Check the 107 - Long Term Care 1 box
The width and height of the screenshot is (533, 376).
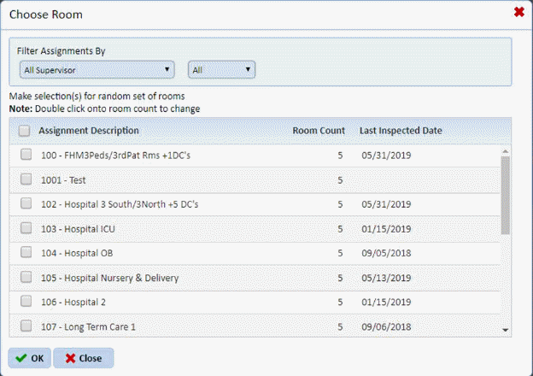coord(26,326)
